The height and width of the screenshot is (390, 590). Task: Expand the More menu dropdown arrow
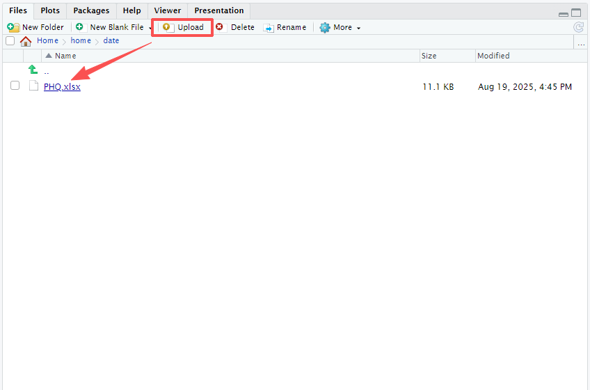tap(358, 29)
